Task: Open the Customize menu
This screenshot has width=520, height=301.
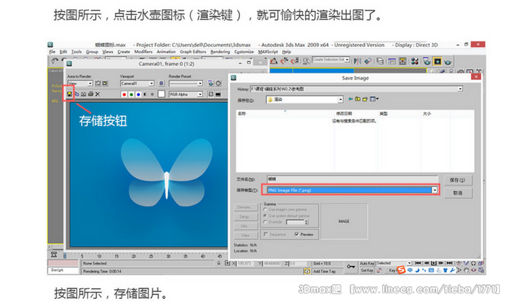Action: pyautogui.click(x=244, y=52)
